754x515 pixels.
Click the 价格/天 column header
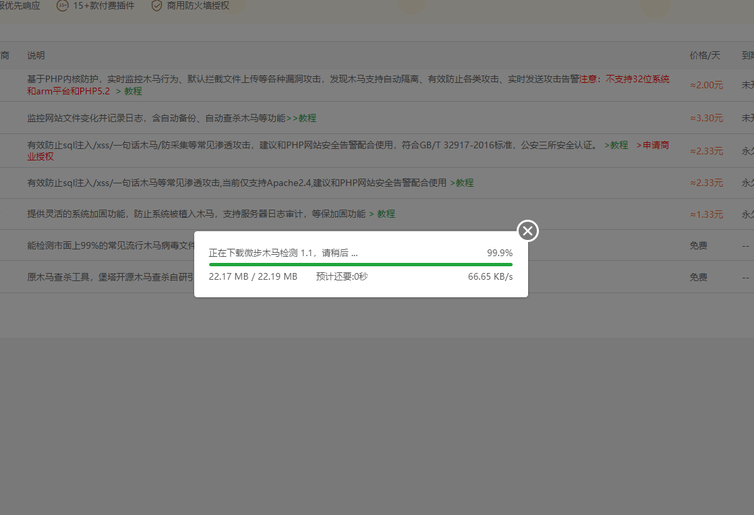click(x=705, y=56)
